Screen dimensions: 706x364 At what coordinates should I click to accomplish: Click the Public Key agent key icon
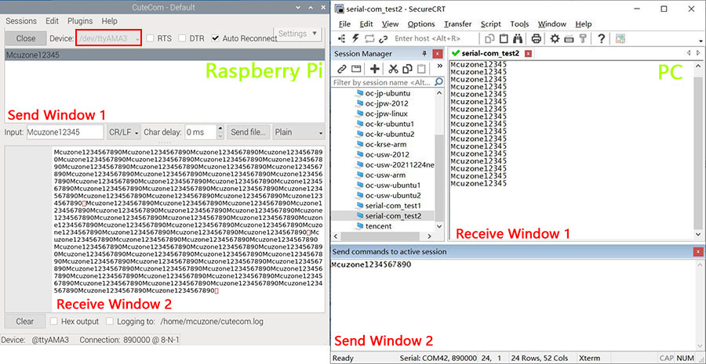[x=583, y=38]
